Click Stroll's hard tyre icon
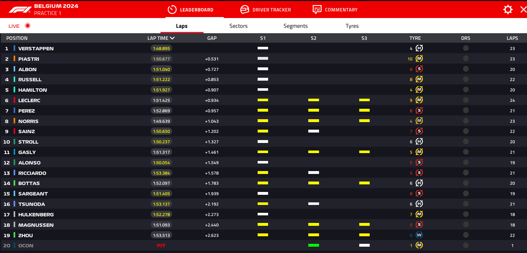This screenshot has height=253, width=527. pyautogui.click(x=419, y=141)
